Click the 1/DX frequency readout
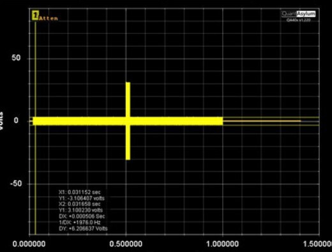The width and height of the screenshot is (332, 252). pos(80,223)
